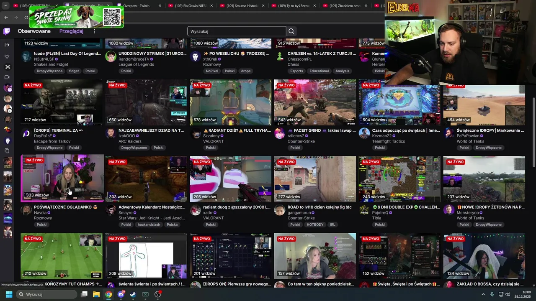
Task: Open the Twitch home logo
Action: tap(7, 31)
